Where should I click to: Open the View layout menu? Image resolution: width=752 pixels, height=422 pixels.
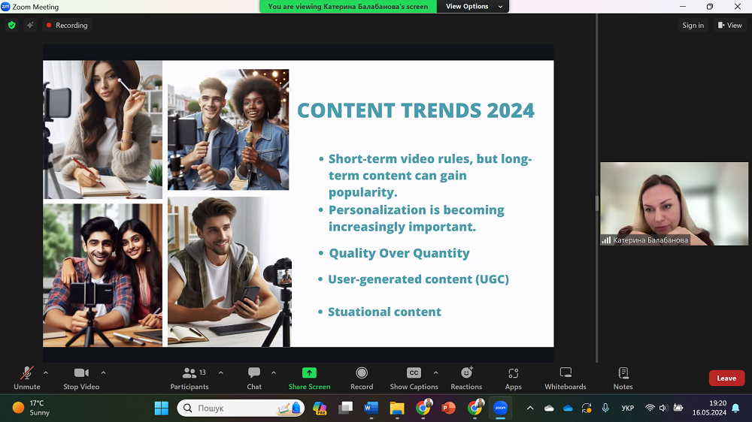[x=729, y=25]
